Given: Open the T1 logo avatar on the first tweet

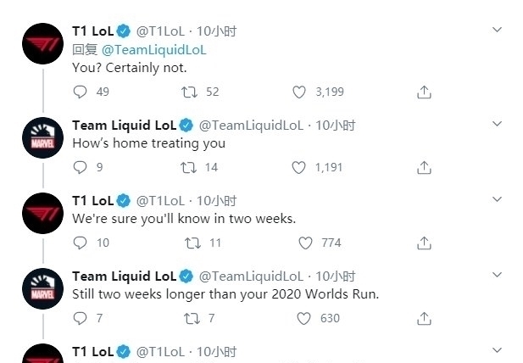Looking at the screenshot, I should [x=42, y=44].
